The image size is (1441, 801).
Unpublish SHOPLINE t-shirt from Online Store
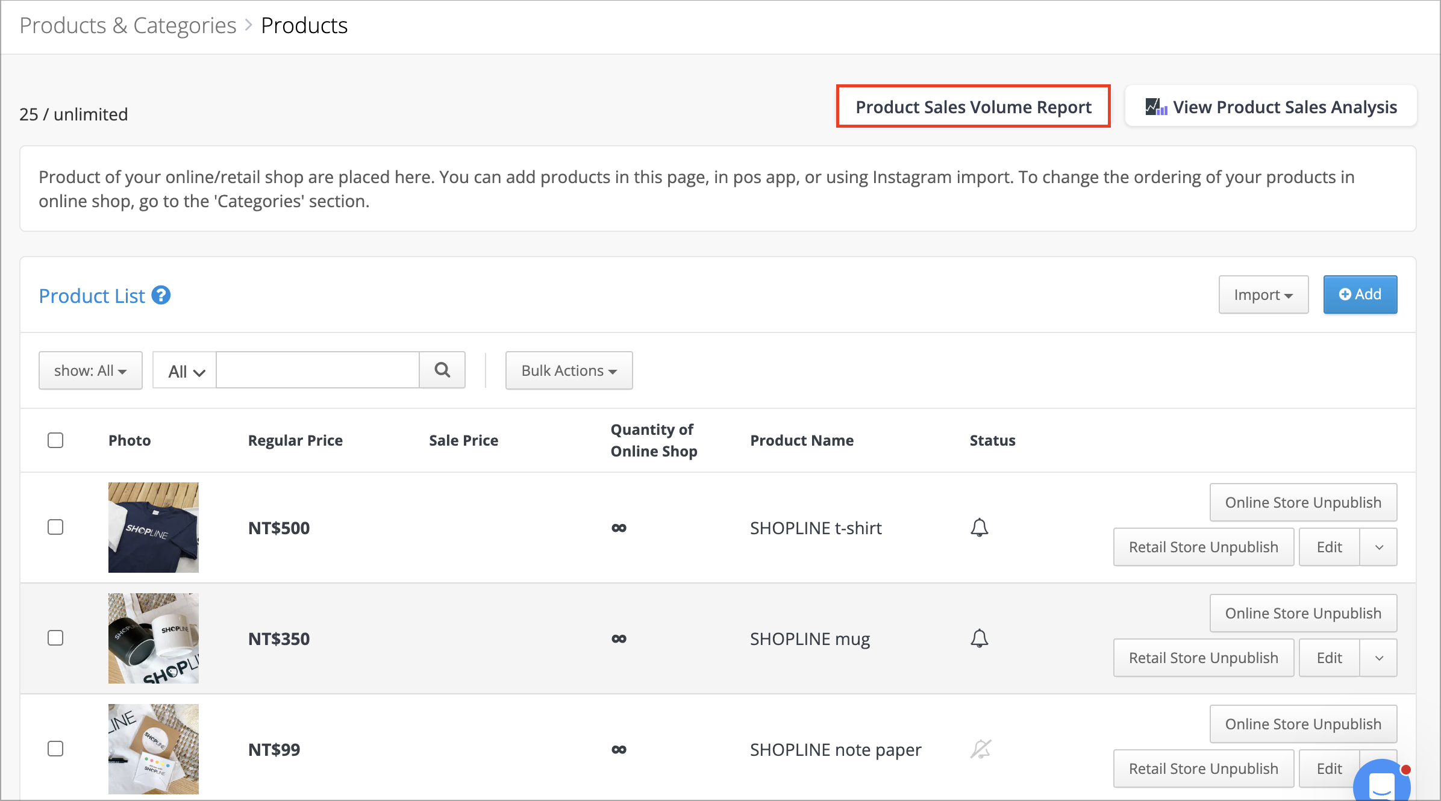pyautogui.click(x=1303, y=502)
